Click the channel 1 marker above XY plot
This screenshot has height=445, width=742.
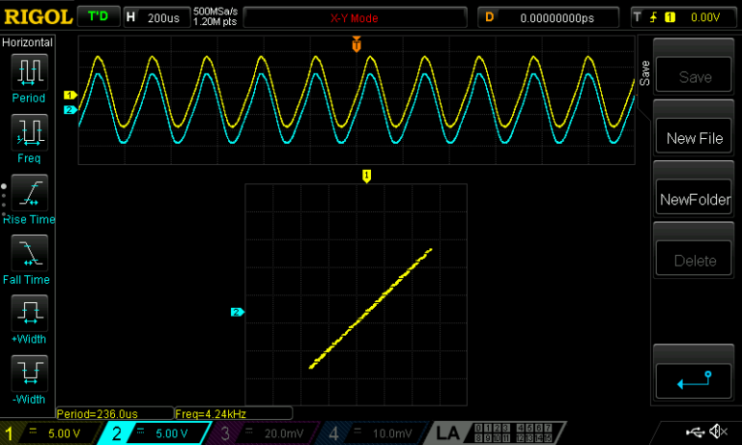(x=366, y=176)
